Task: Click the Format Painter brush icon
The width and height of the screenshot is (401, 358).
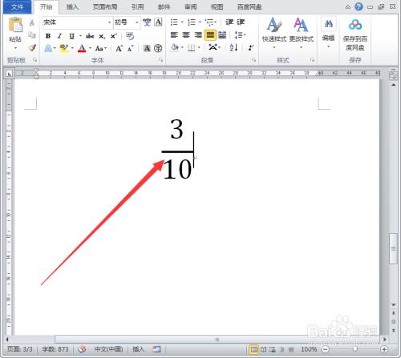Action: [x=32, y=48]
